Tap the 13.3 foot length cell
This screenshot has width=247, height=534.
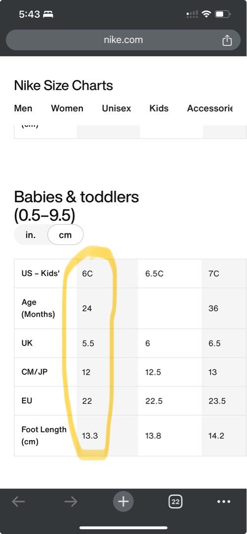point(90,436)
